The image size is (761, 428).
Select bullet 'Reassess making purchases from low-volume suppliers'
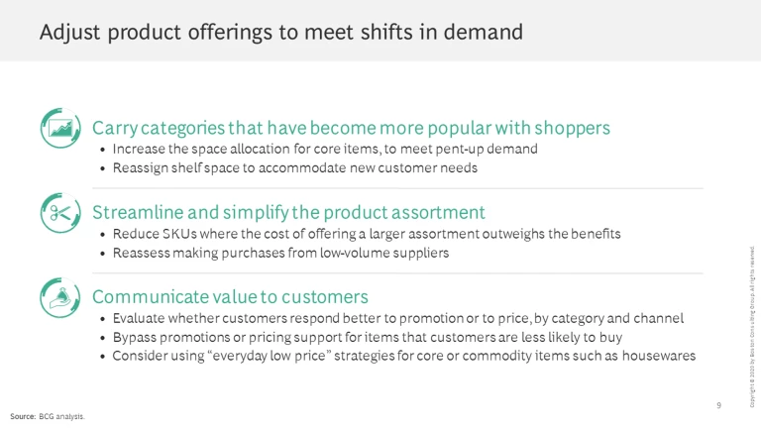coord(280,254)
